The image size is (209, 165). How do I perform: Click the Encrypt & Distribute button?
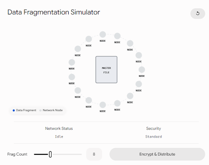tap(157, 154)
